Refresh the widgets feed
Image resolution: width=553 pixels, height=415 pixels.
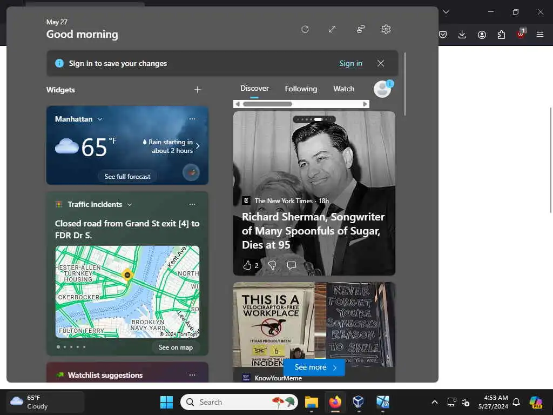[305, 29]
